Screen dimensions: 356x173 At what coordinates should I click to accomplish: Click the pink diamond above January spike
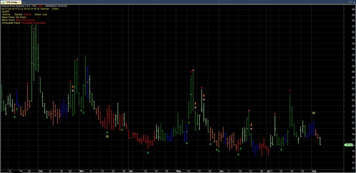(x=34, y=28)
